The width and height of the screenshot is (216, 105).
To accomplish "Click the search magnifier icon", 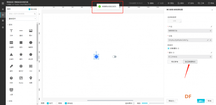I will pyautogui.click(x=35, y=14).
